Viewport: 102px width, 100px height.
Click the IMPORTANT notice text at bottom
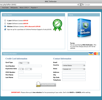(51, 92)
